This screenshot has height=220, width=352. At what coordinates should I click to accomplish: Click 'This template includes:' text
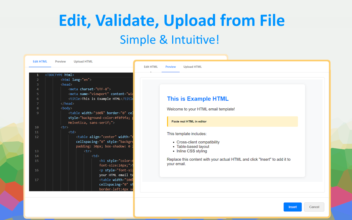pyautogui.click(x=187, y=134)
